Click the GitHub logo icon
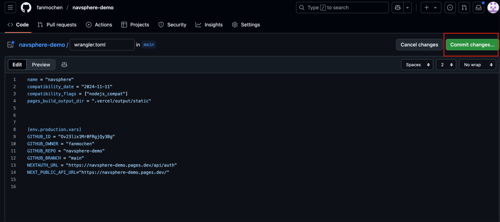500x222 pixels. (x=26, y=7)
